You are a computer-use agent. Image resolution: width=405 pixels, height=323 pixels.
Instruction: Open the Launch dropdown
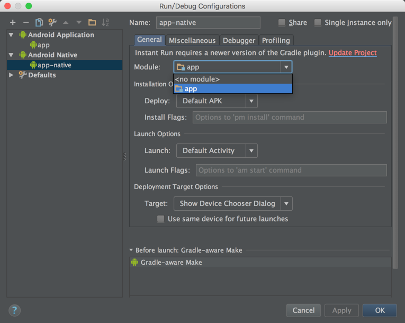click(x=251, y=151)
